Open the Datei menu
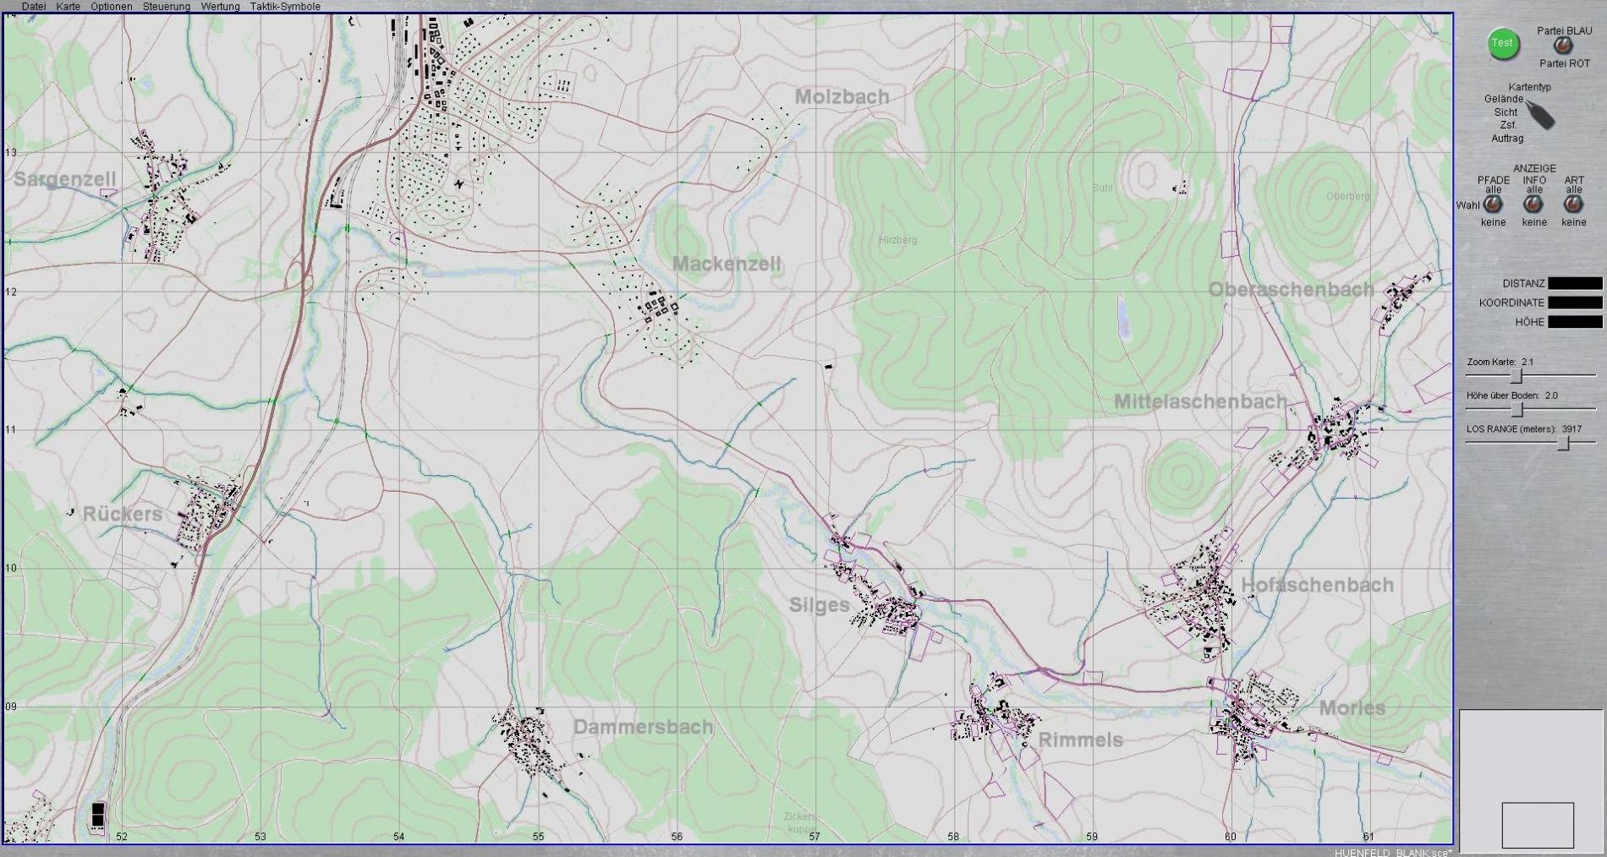This screenshot has width=1607, height=857. (34, 7)
